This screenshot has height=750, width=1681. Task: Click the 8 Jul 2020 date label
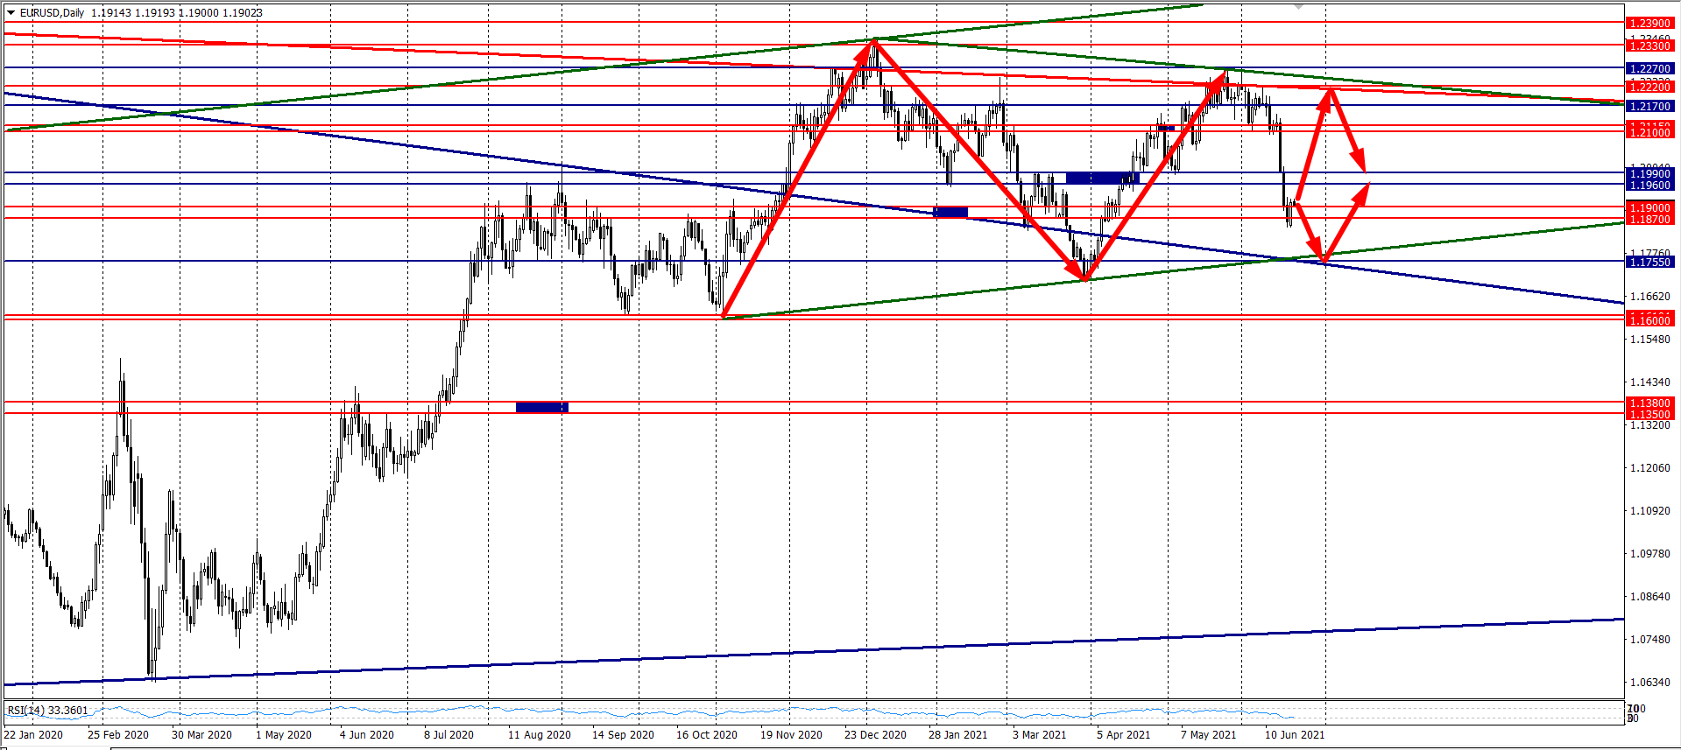click(449, 735)
